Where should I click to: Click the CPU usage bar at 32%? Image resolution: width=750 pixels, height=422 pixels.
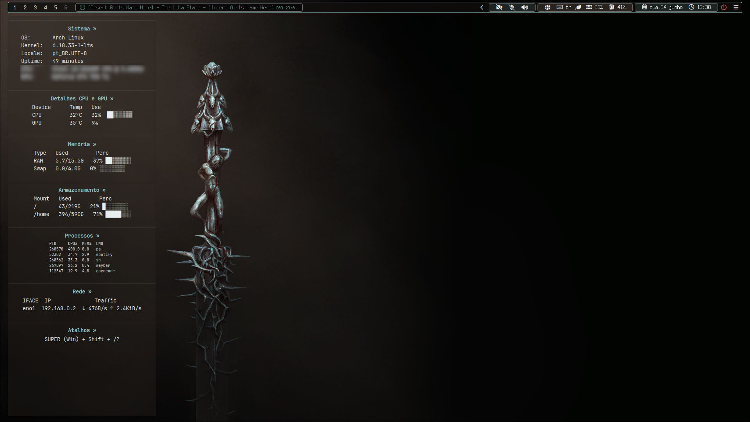pos(120,115)
